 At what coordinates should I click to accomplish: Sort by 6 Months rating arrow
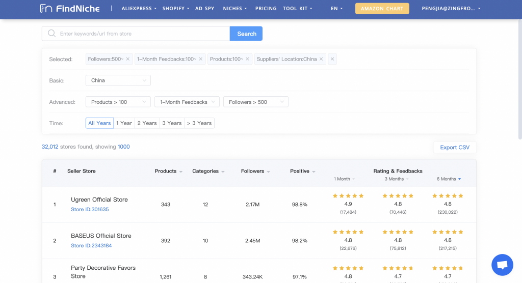point(460,179)
